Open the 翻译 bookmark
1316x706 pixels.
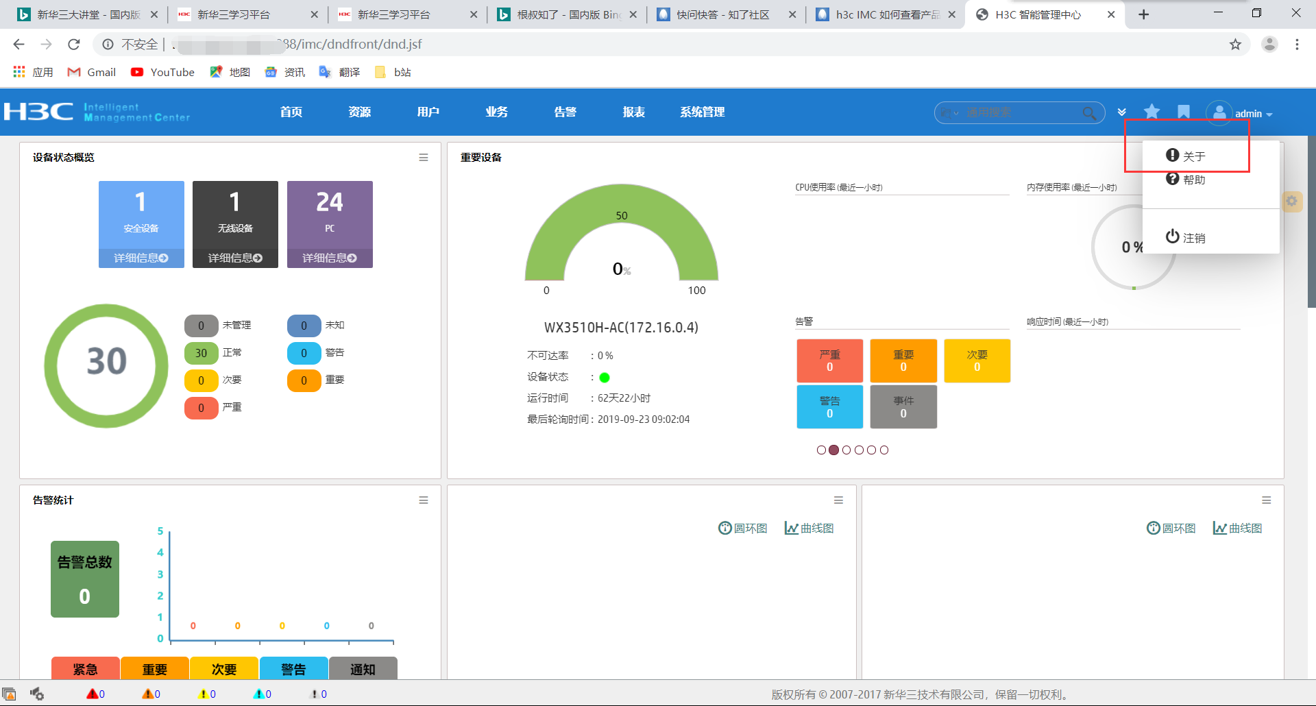(x=339, y=72)
